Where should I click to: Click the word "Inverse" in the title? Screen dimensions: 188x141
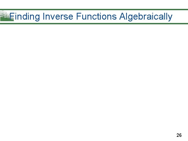tap(58, 17)
